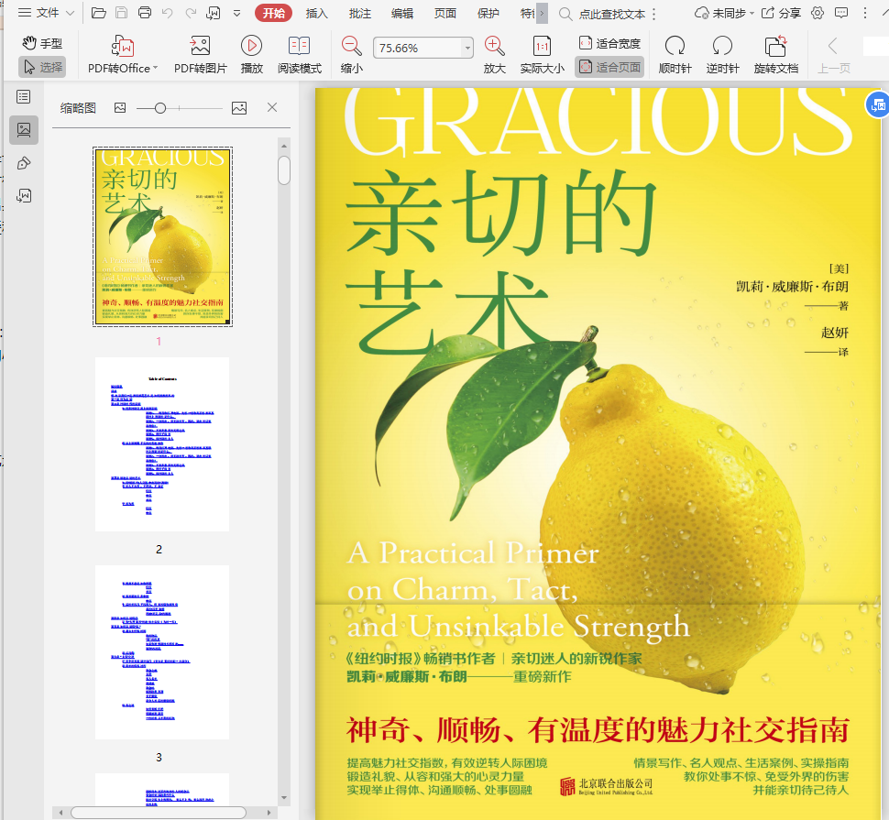This screenshot has height=820, width=889.
Task: Click thumbnail panel scroll right arrow
Action: (x=269, y=814)
